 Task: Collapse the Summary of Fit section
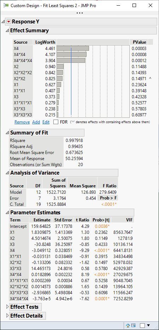7,133
